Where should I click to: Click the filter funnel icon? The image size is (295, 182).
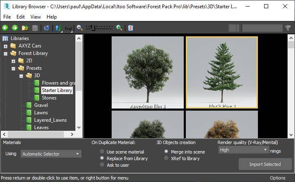(288, 28)
